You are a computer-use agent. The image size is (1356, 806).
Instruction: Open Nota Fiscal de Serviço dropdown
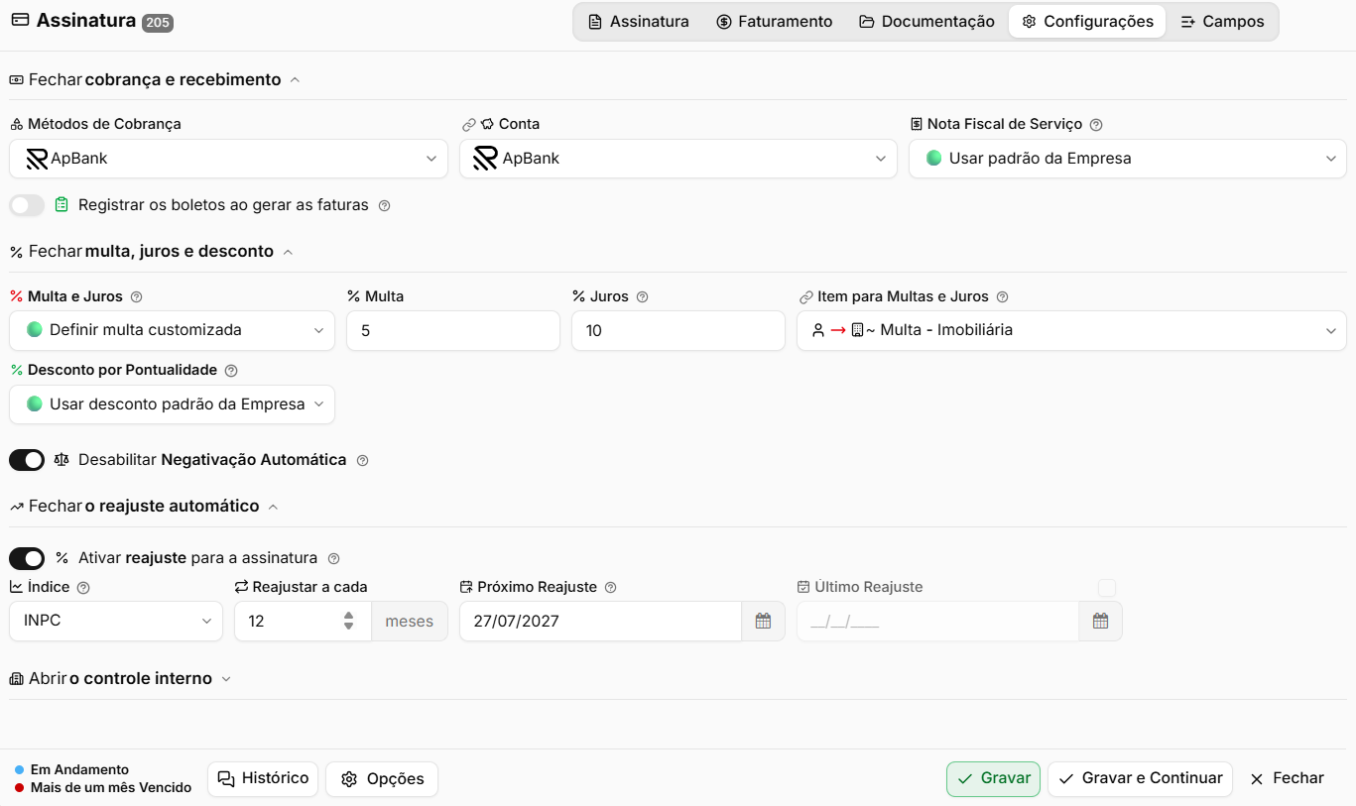click(x=1128, y=159)
